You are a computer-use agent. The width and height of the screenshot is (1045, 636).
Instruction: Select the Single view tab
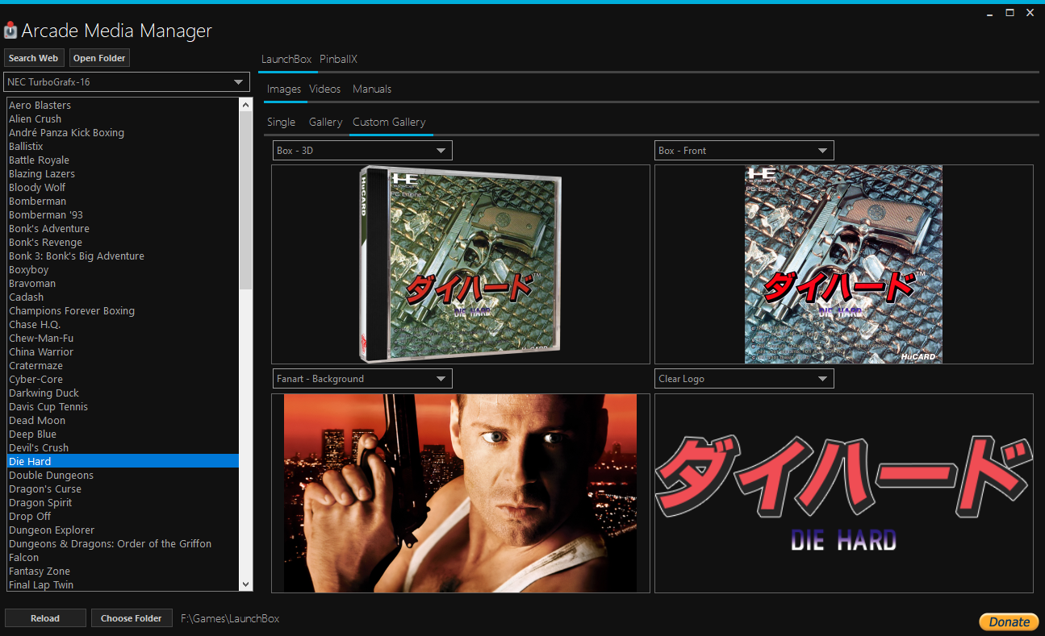[x=281, y=123]
